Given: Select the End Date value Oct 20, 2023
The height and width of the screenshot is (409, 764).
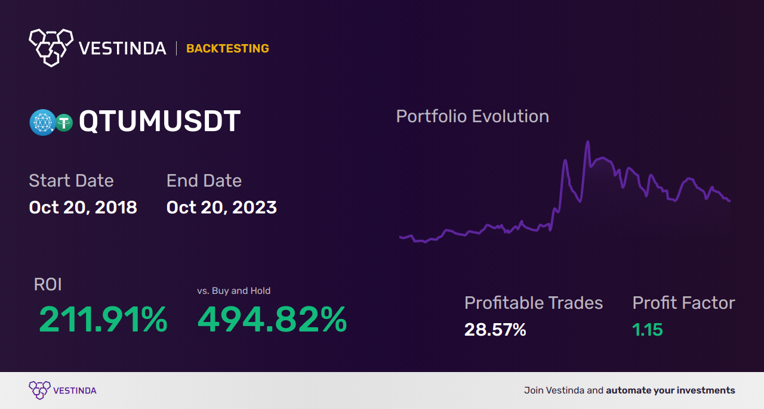Looking at the screenshot, I should [221, 207].
